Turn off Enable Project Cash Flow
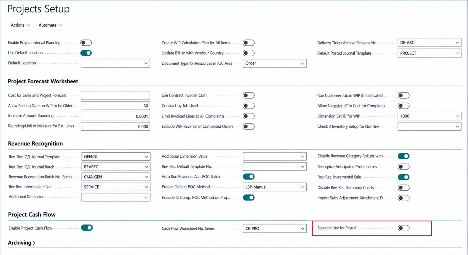468x255 pixels. [87, 228]
